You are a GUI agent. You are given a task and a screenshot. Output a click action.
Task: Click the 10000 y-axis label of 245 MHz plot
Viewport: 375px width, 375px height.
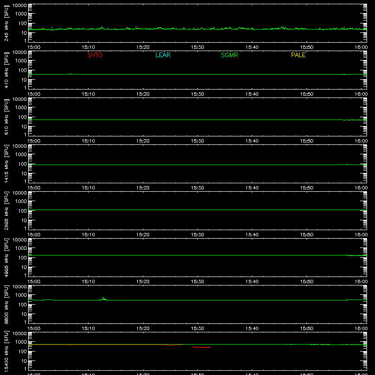coord(20,6)
